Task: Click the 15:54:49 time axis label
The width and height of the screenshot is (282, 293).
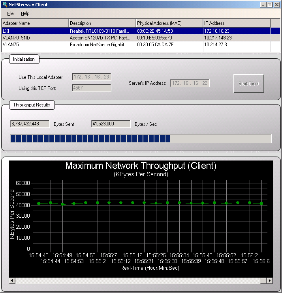Action: coord(62,255)
